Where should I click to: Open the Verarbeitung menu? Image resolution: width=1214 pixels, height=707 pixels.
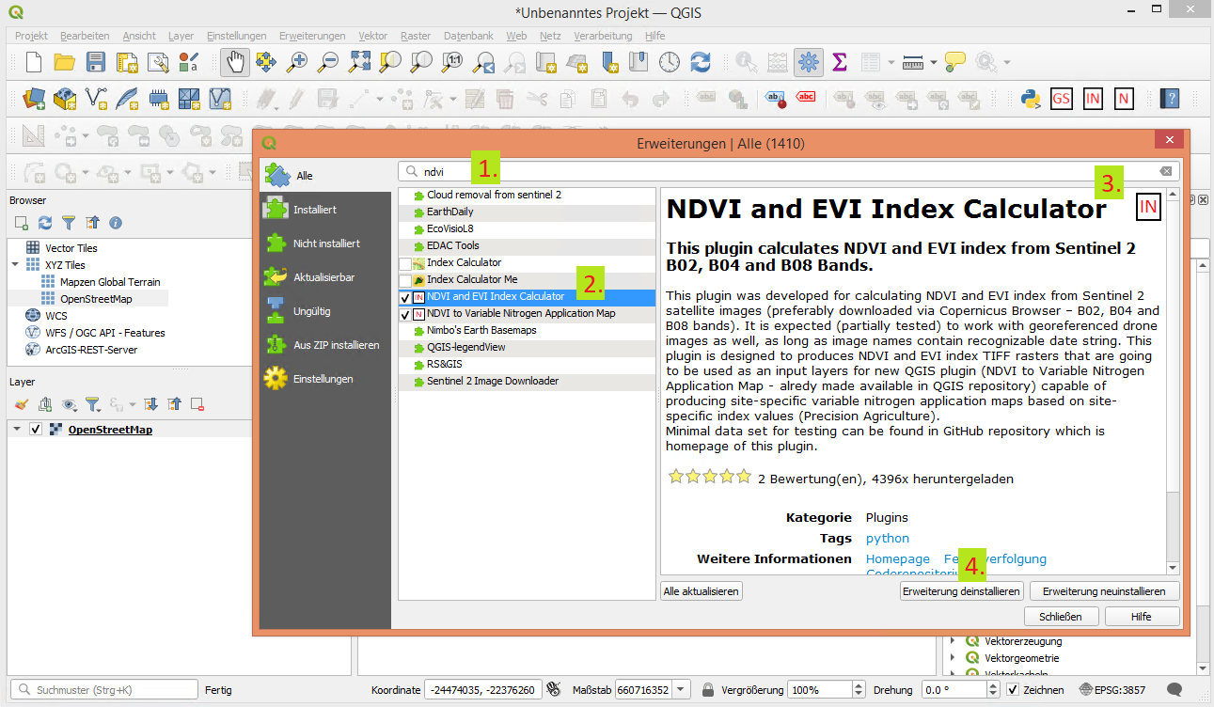click(603, 36)
